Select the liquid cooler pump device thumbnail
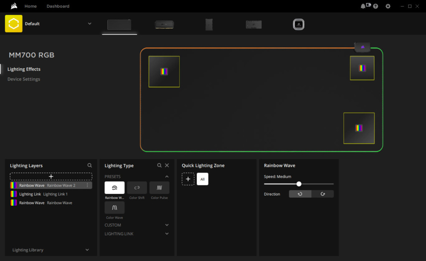 click(299, 24)
